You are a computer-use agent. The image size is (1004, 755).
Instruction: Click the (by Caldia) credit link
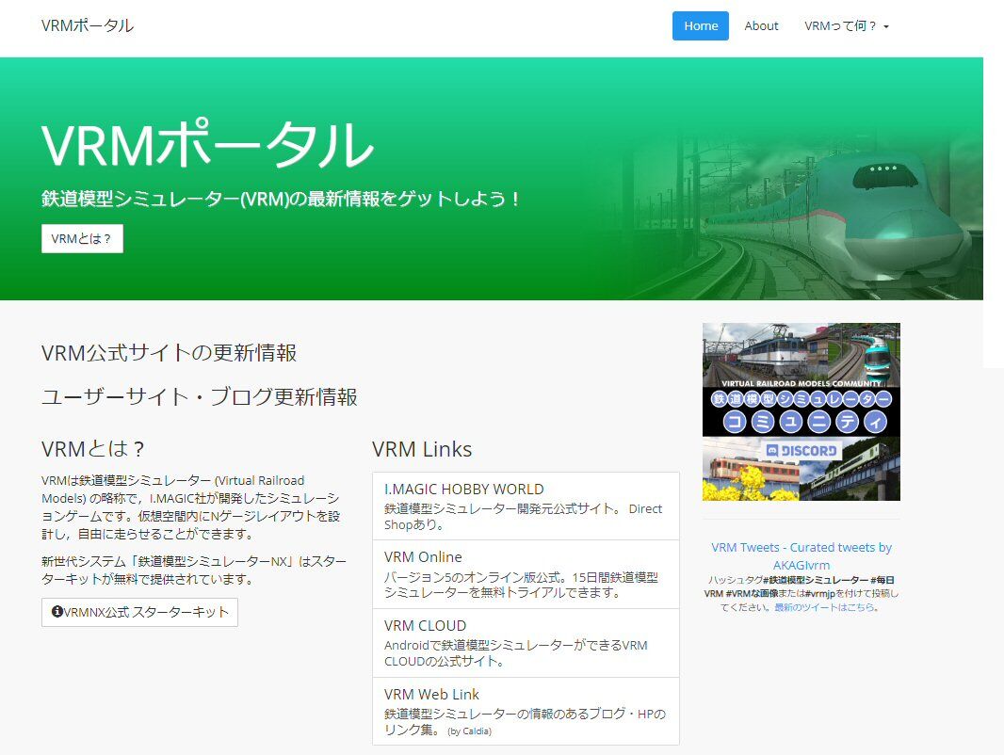click(470, 730)
